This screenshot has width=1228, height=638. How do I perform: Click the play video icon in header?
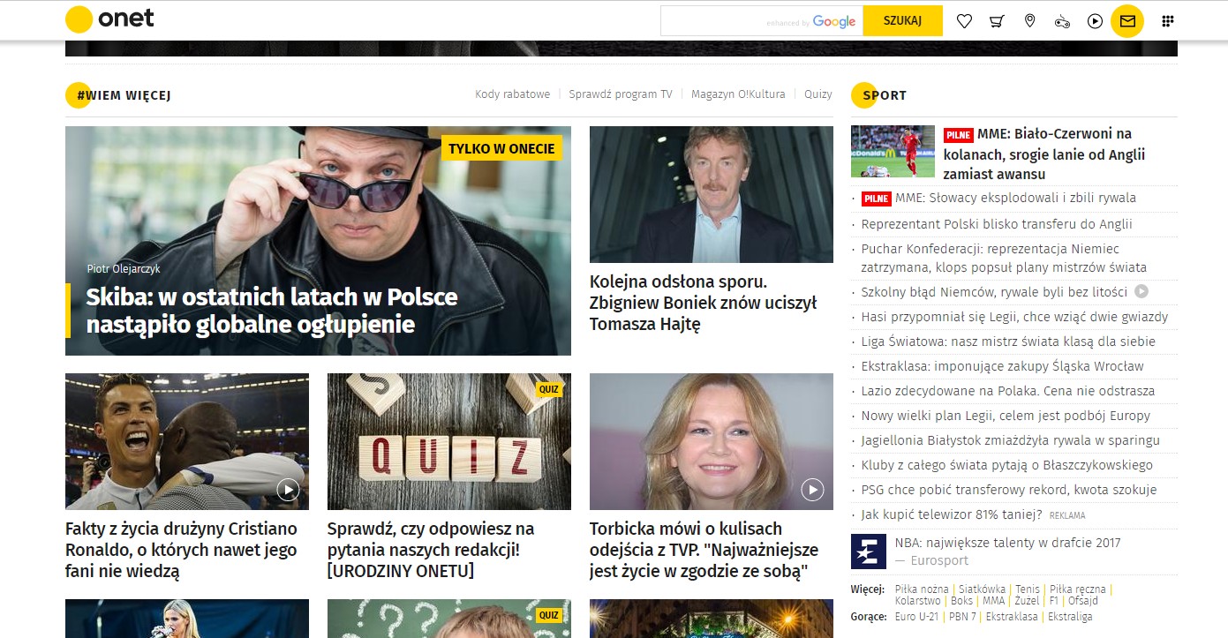tap(1095, 21)
